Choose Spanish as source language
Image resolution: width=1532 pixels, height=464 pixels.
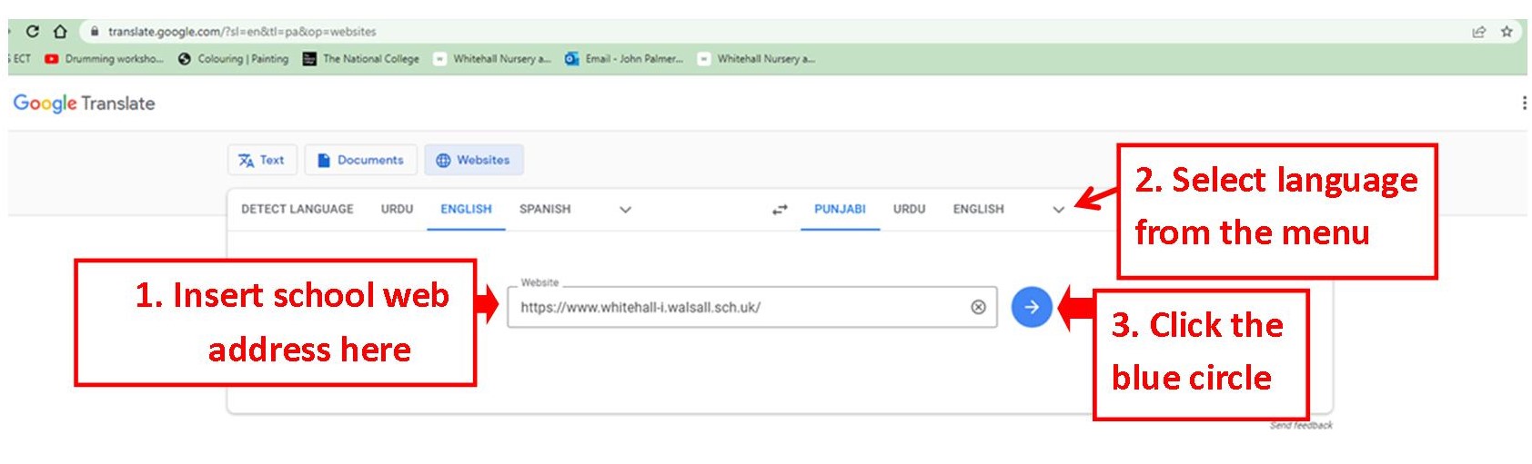545,209
